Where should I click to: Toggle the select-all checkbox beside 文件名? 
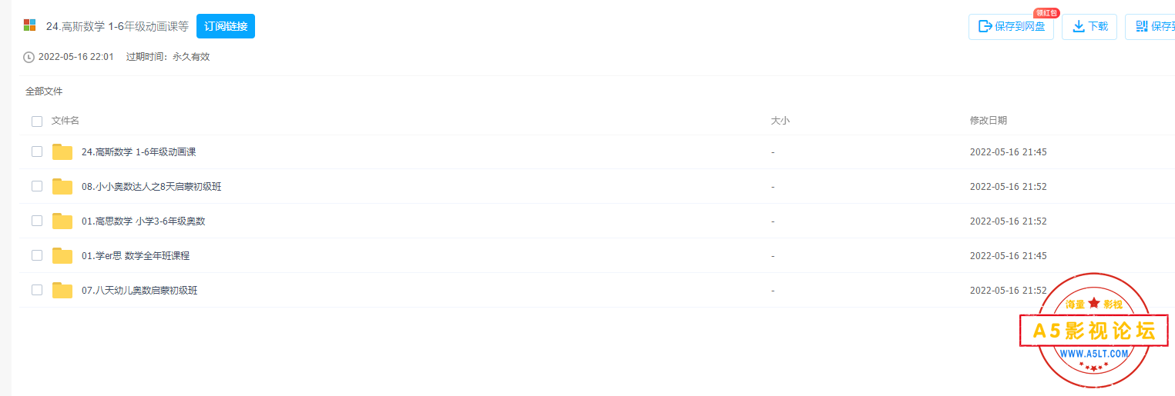(37, 121)
